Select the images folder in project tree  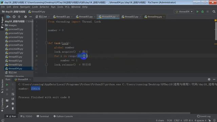point(12,25)
